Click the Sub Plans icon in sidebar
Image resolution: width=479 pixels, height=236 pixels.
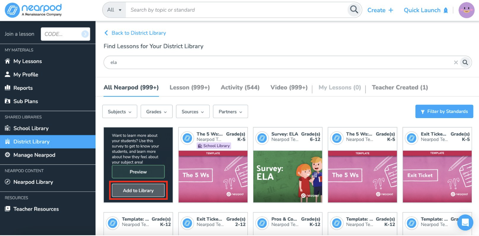8,101
